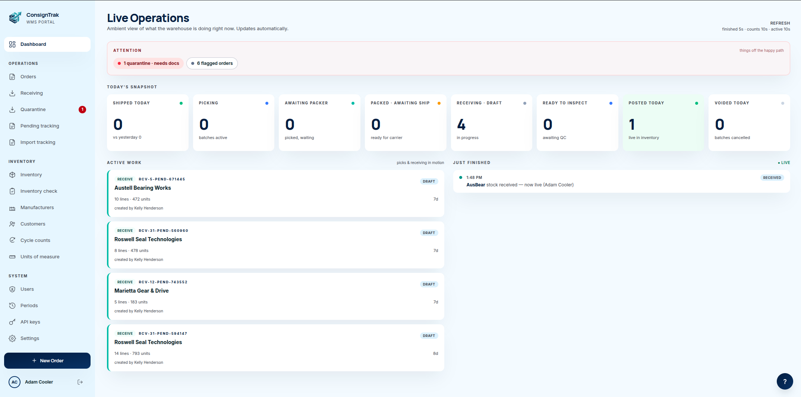The width and height of the screenshot is (801, 397).
Task: Click the Users shield icon
Action: click(x=12, y=289)
